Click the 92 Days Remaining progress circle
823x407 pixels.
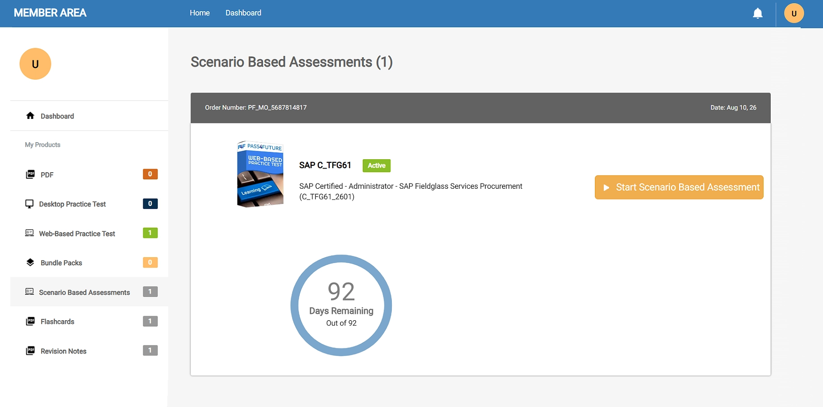[x=341, y=305]
